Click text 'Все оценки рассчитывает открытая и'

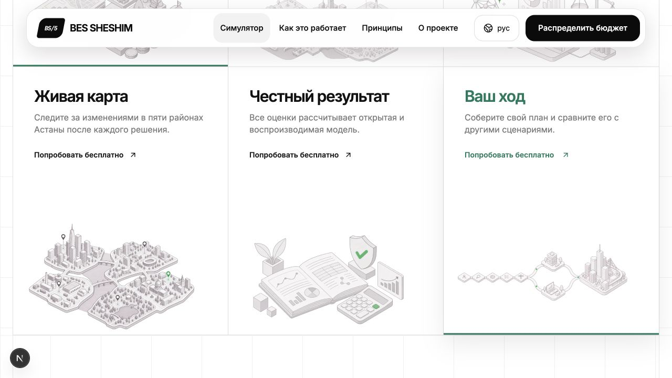[327, 118]
